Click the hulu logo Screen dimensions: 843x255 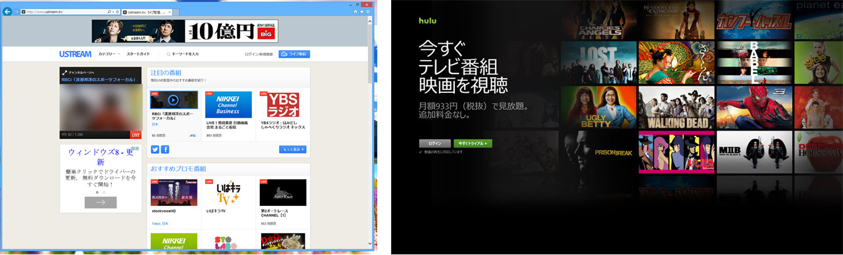click(x=428, y=21)
